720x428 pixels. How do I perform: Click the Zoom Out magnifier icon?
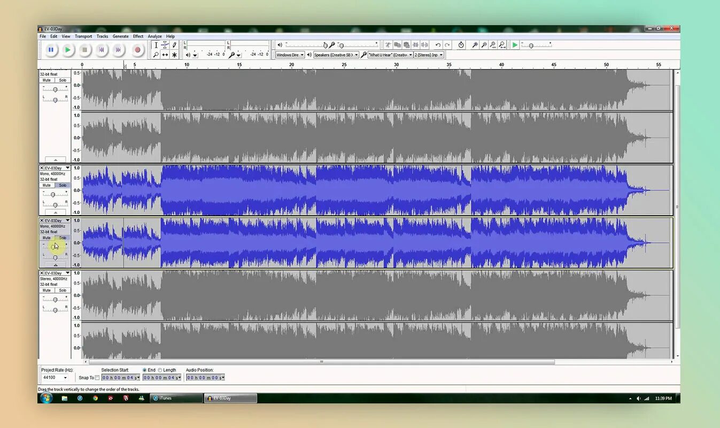tap(484, 45)
